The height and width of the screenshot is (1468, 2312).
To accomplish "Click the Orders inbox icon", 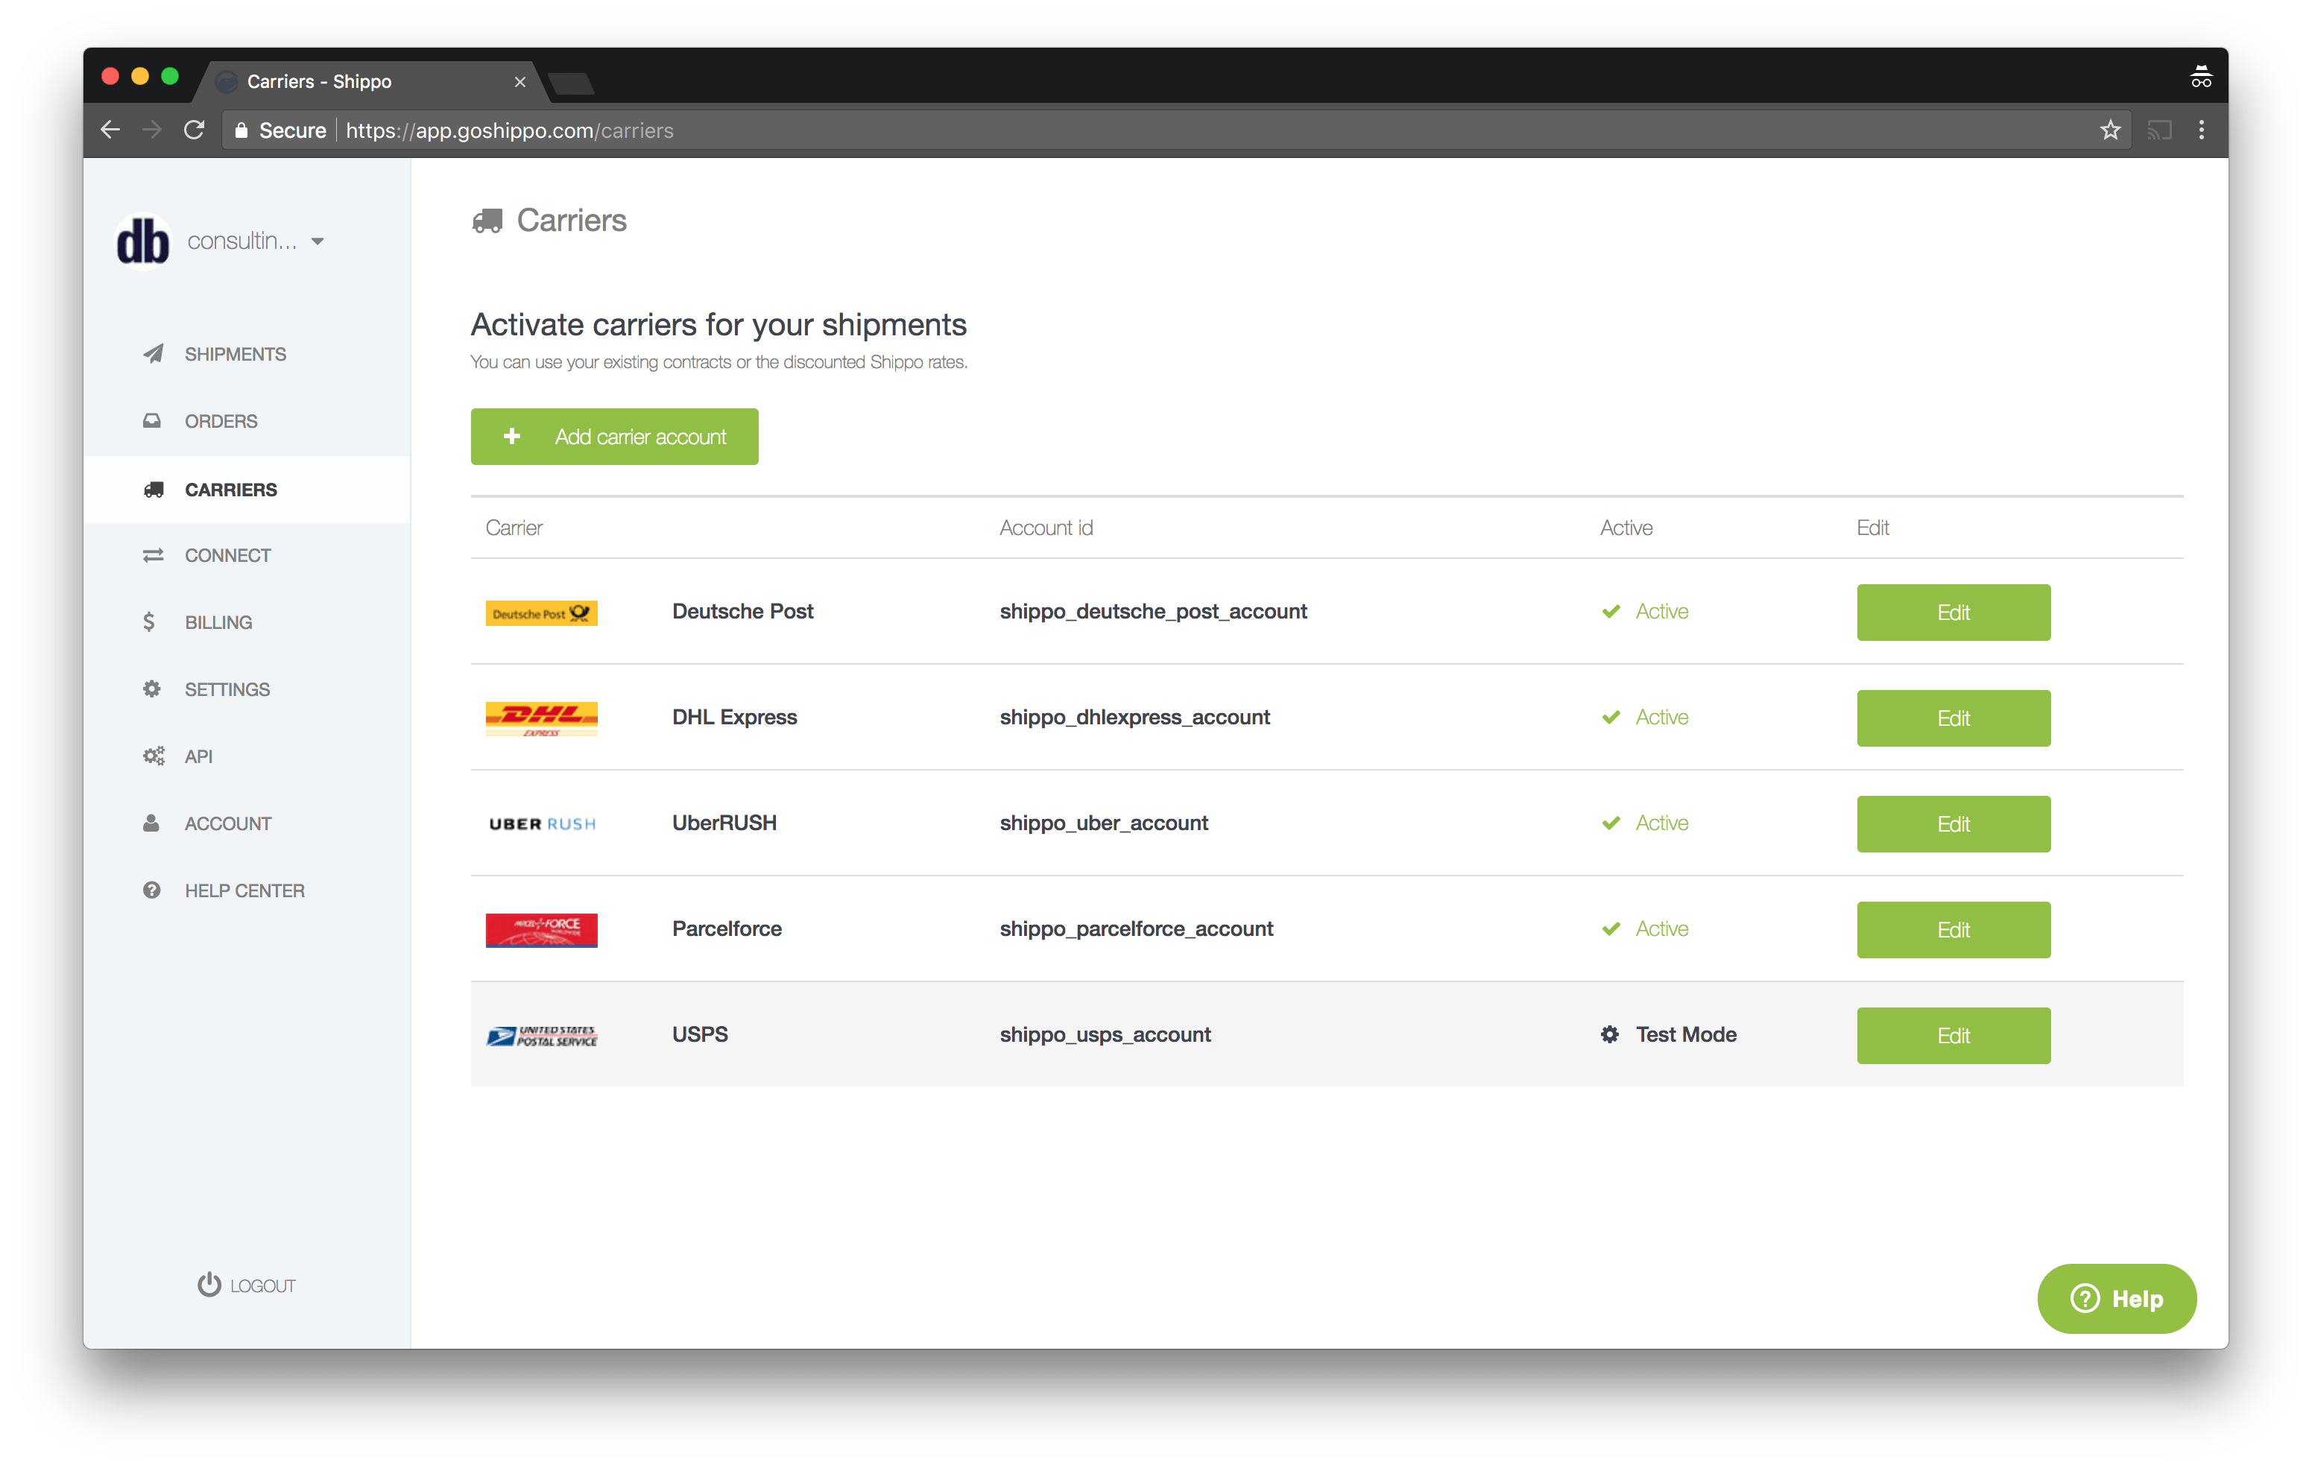I will click(152, 422).
